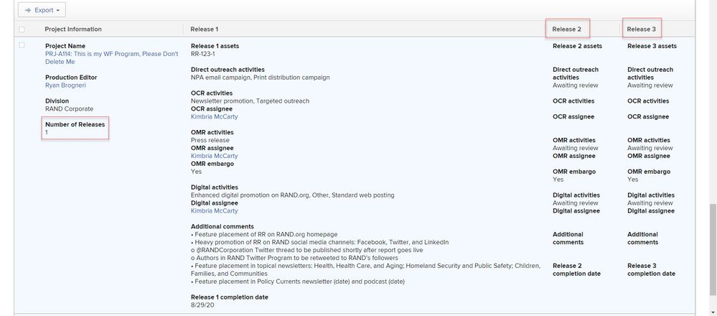Click the Release 2 completion date label
Image resolution: width=717 pixels, height=316 pixels.
pyautogui.click(x=576, y=269)
